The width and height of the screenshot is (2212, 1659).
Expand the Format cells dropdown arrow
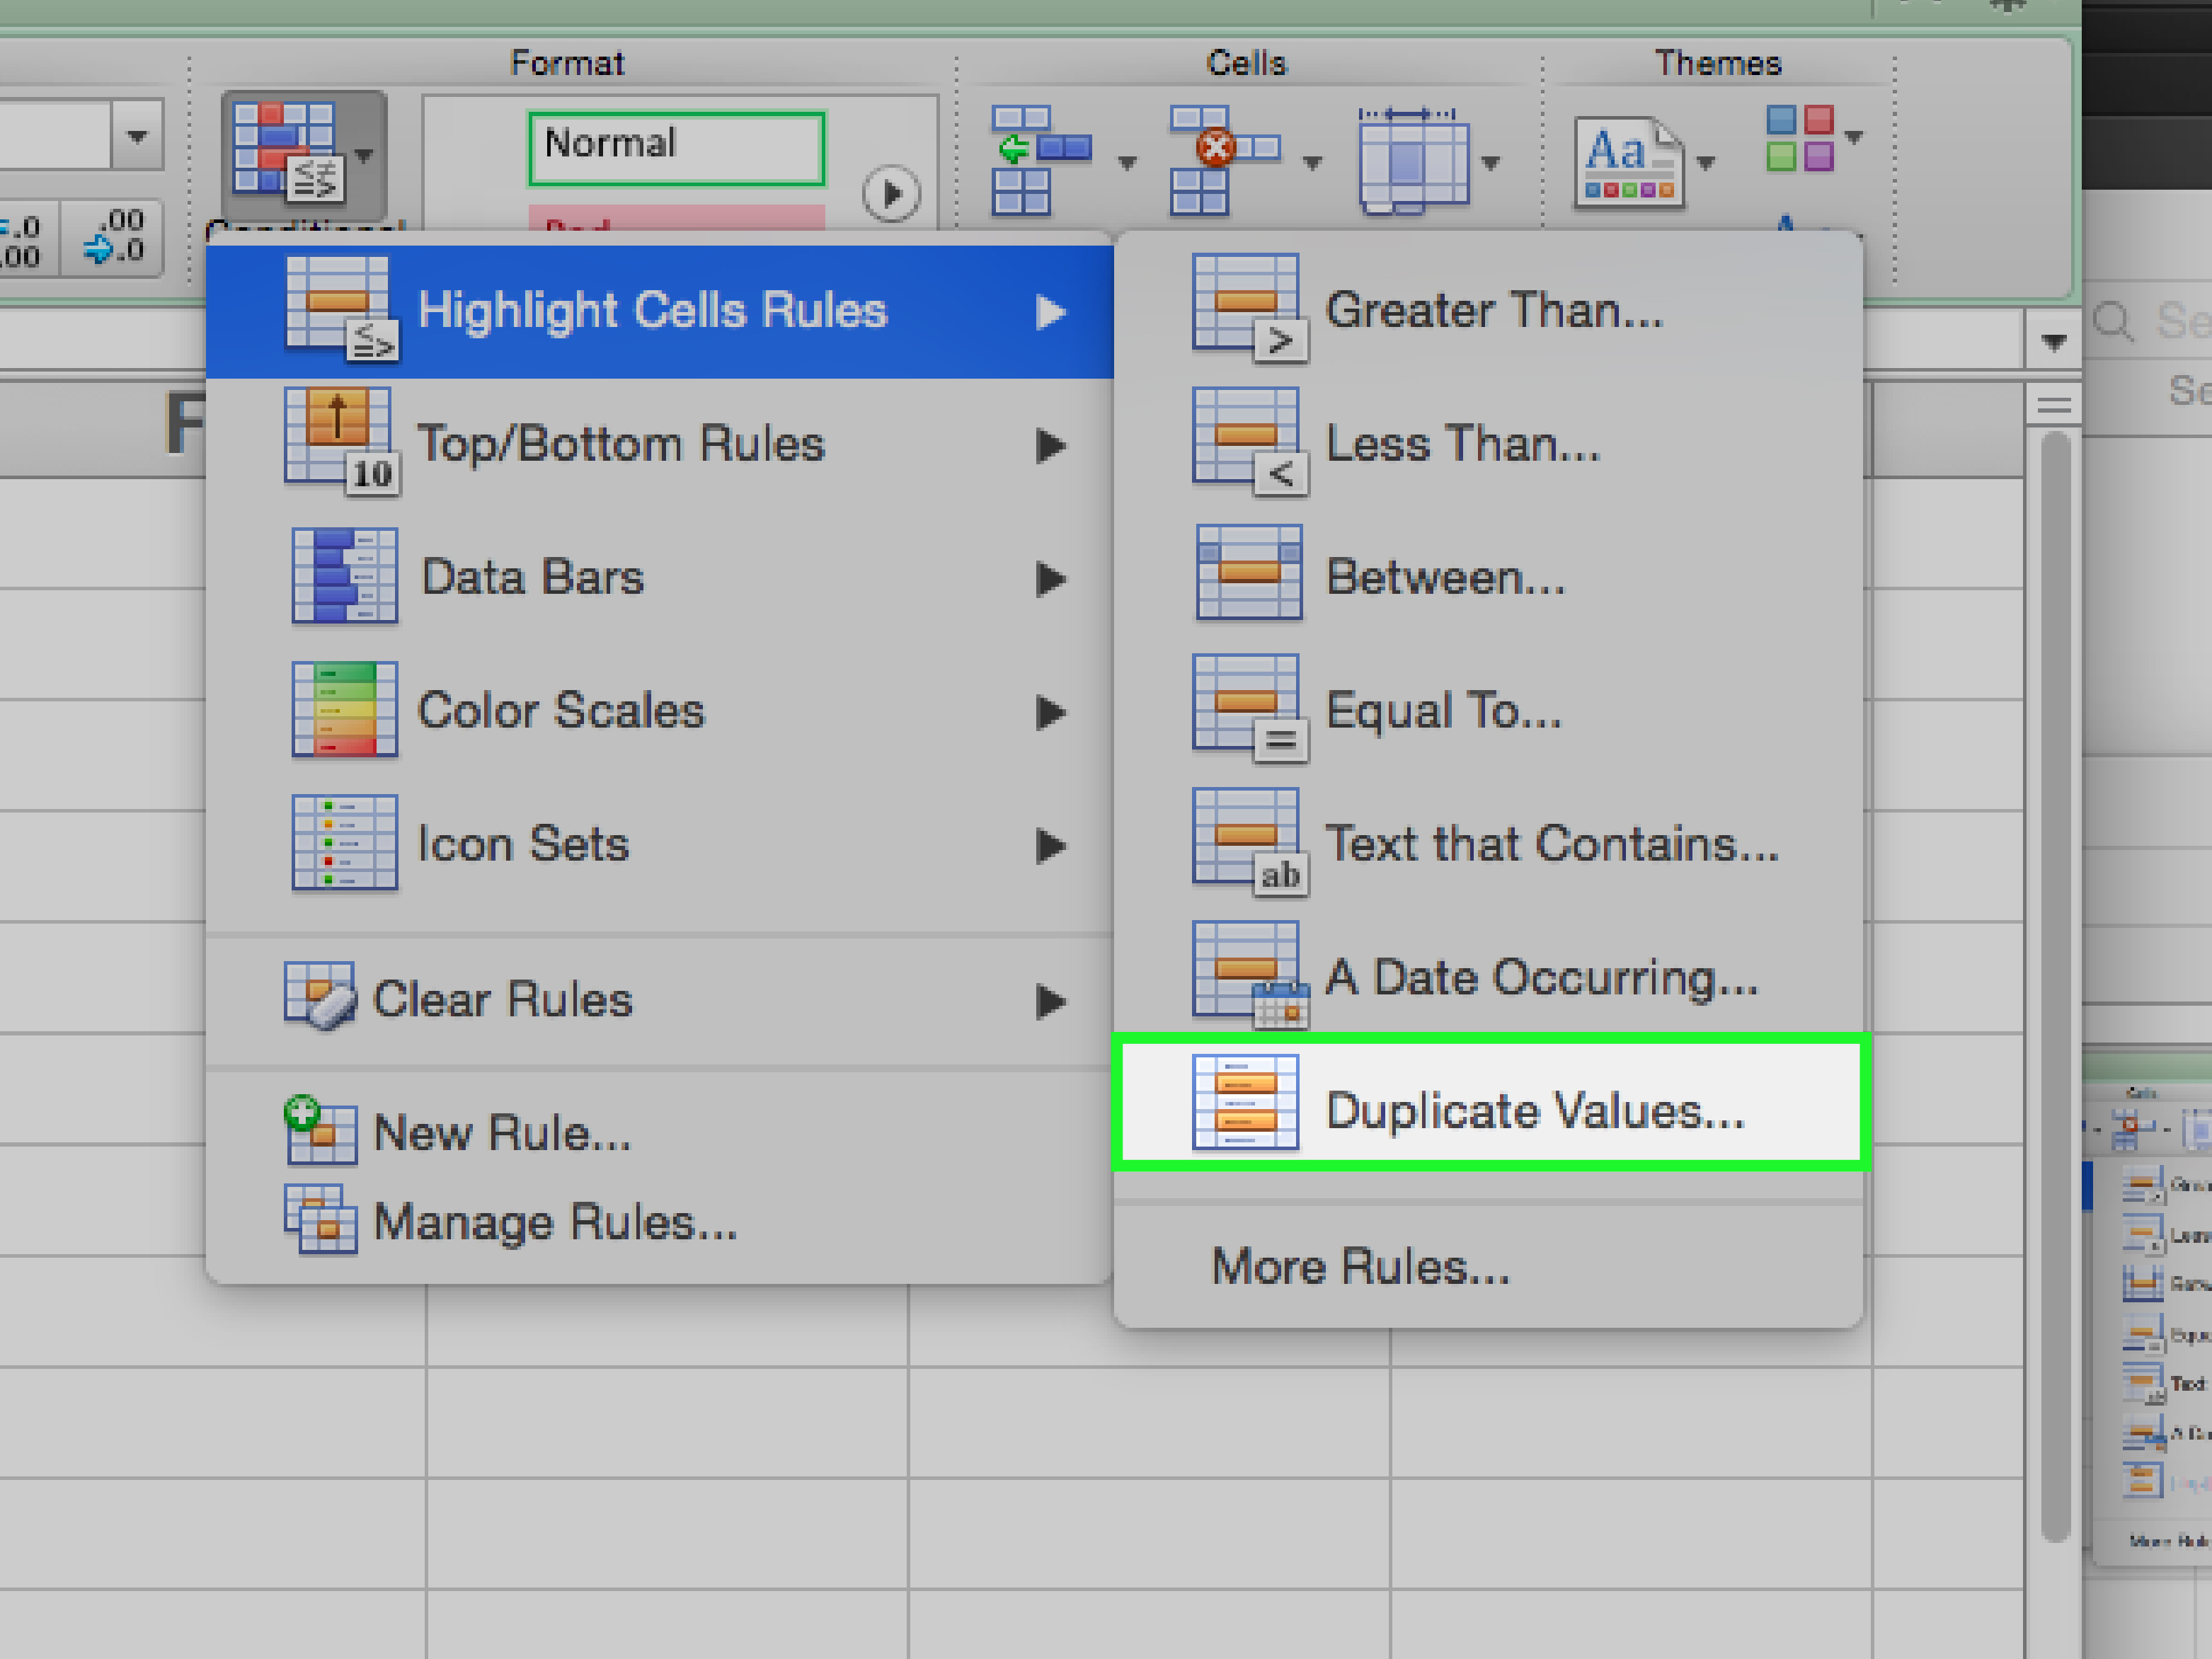point(1491,163)
